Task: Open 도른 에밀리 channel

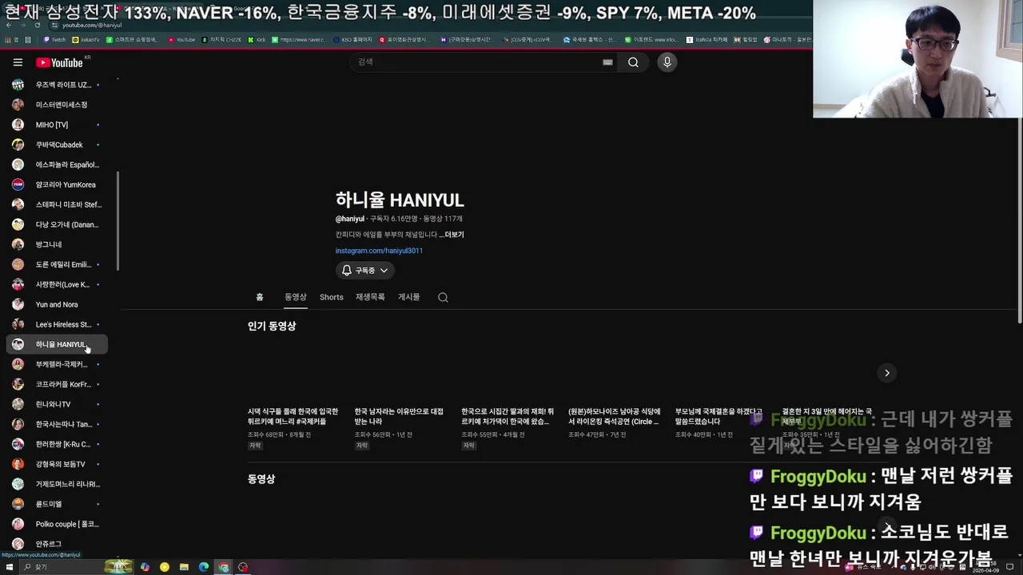Action: click(56, 264)
